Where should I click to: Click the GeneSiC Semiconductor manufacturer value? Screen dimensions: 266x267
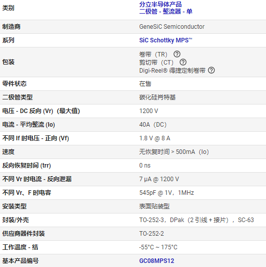click(x=172, y=27)
